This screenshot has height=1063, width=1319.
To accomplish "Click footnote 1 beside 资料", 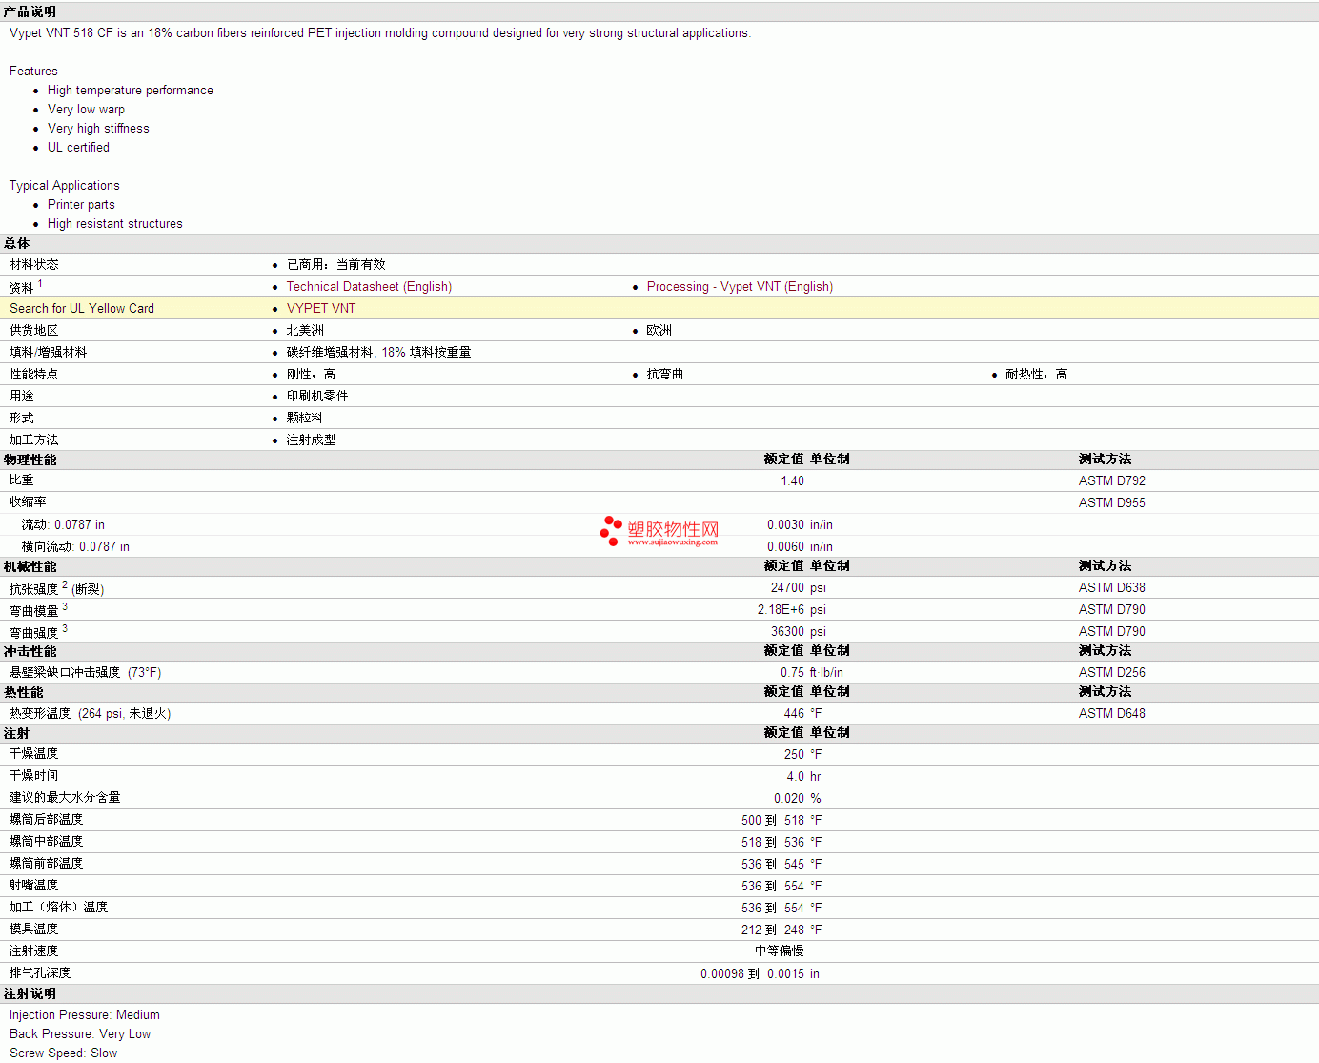I will tap(40, 283).
